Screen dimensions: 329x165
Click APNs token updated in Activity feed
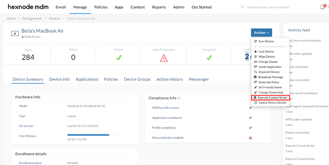pos(299,120)
